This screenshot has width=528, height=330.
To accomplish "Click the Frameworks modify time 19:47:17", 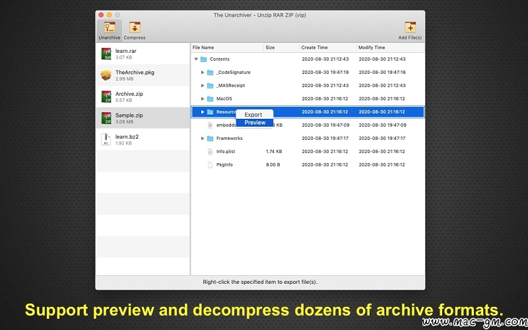I will point(382,139).
